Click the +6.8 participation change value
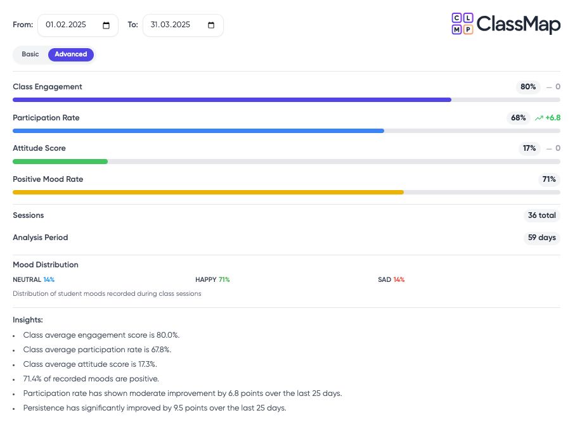Viewport: 575px width, 427px height. pos(553,118)
